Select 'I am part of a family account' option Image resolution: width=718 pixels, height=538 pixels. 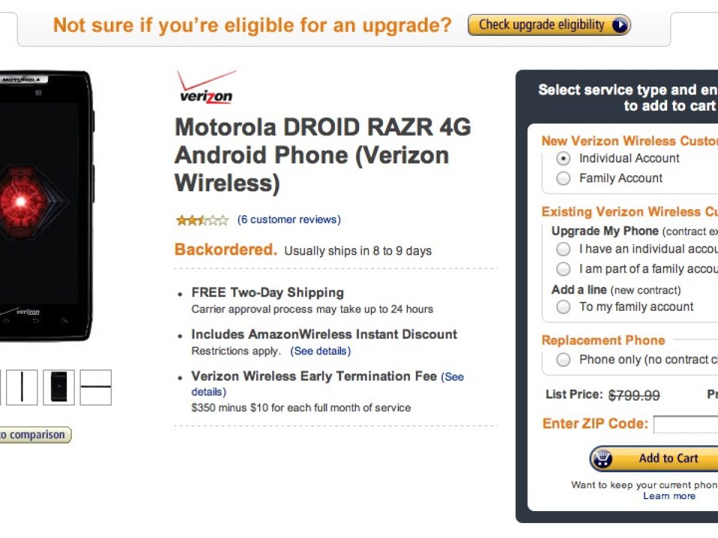coord(563,269)
